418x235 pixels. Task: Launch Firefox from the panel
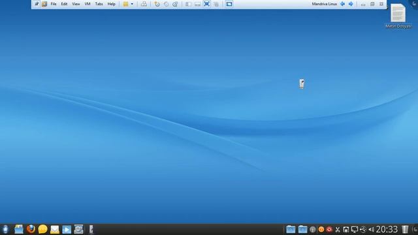coord(31,229)
